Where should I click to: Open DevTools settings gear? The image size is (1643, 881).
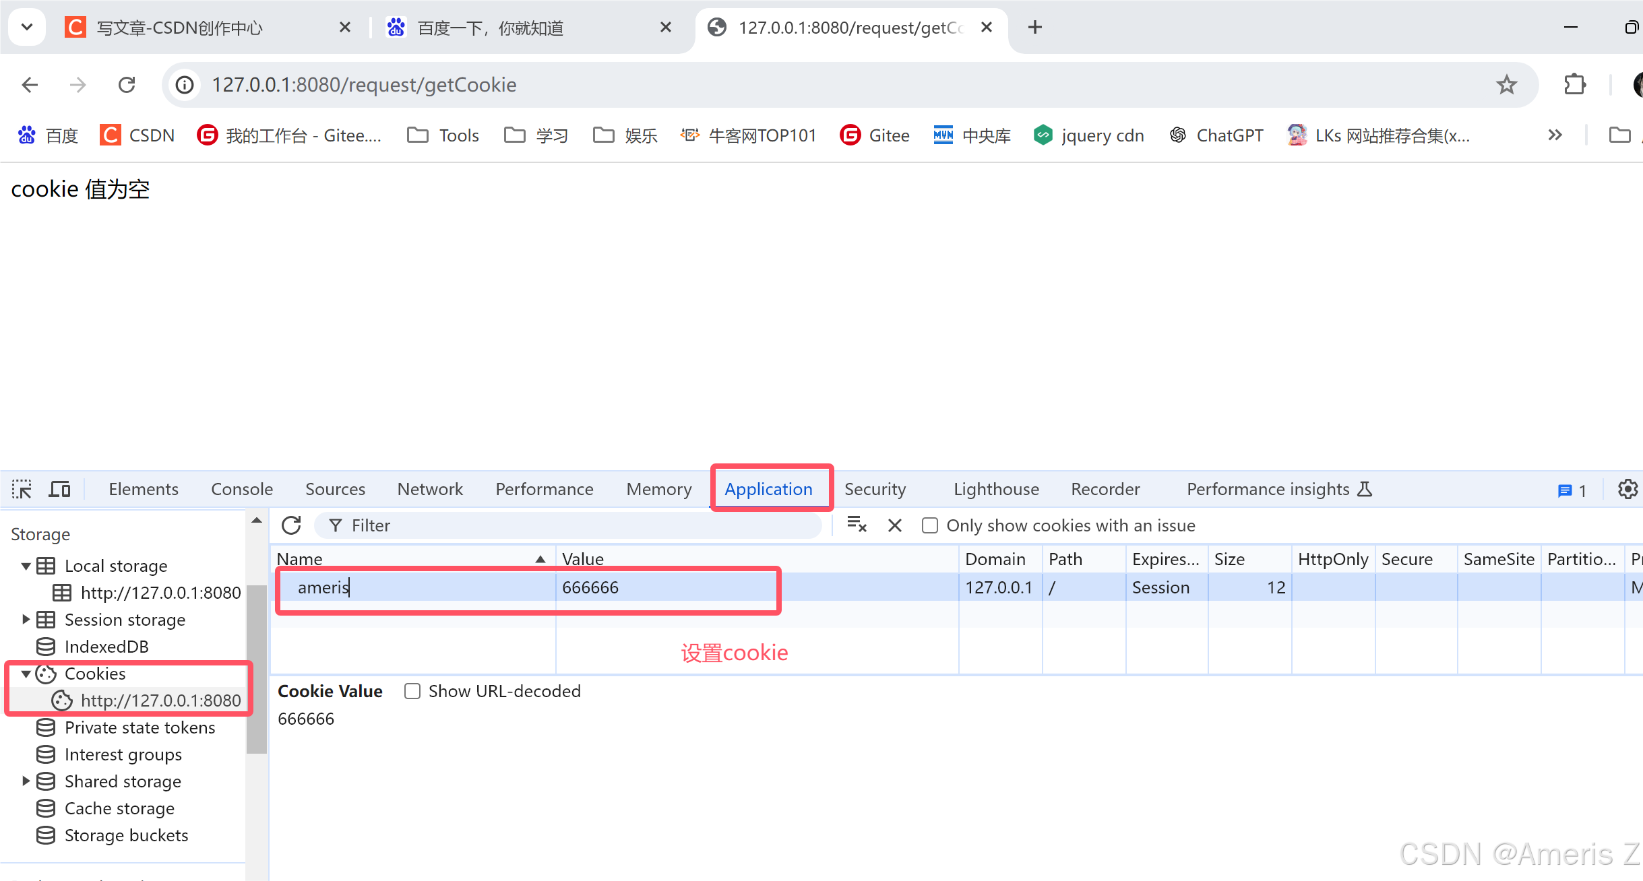point(1627,489)
